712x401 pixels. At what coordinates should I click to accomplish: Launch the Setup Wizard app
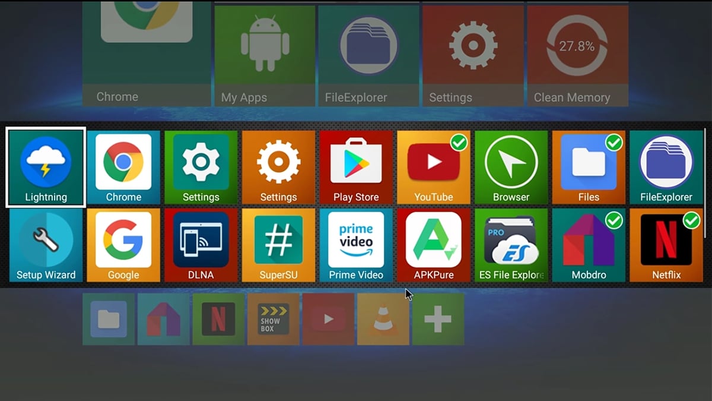point(46,245)
